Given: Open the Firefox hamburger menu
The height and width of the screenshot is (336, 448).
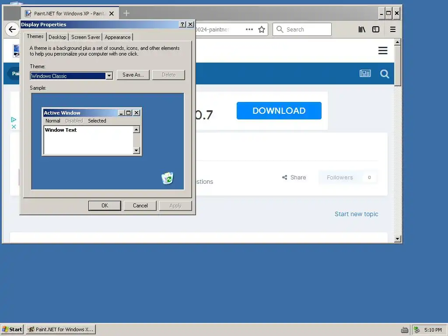Looking at the screenshot, I should 393,29.
